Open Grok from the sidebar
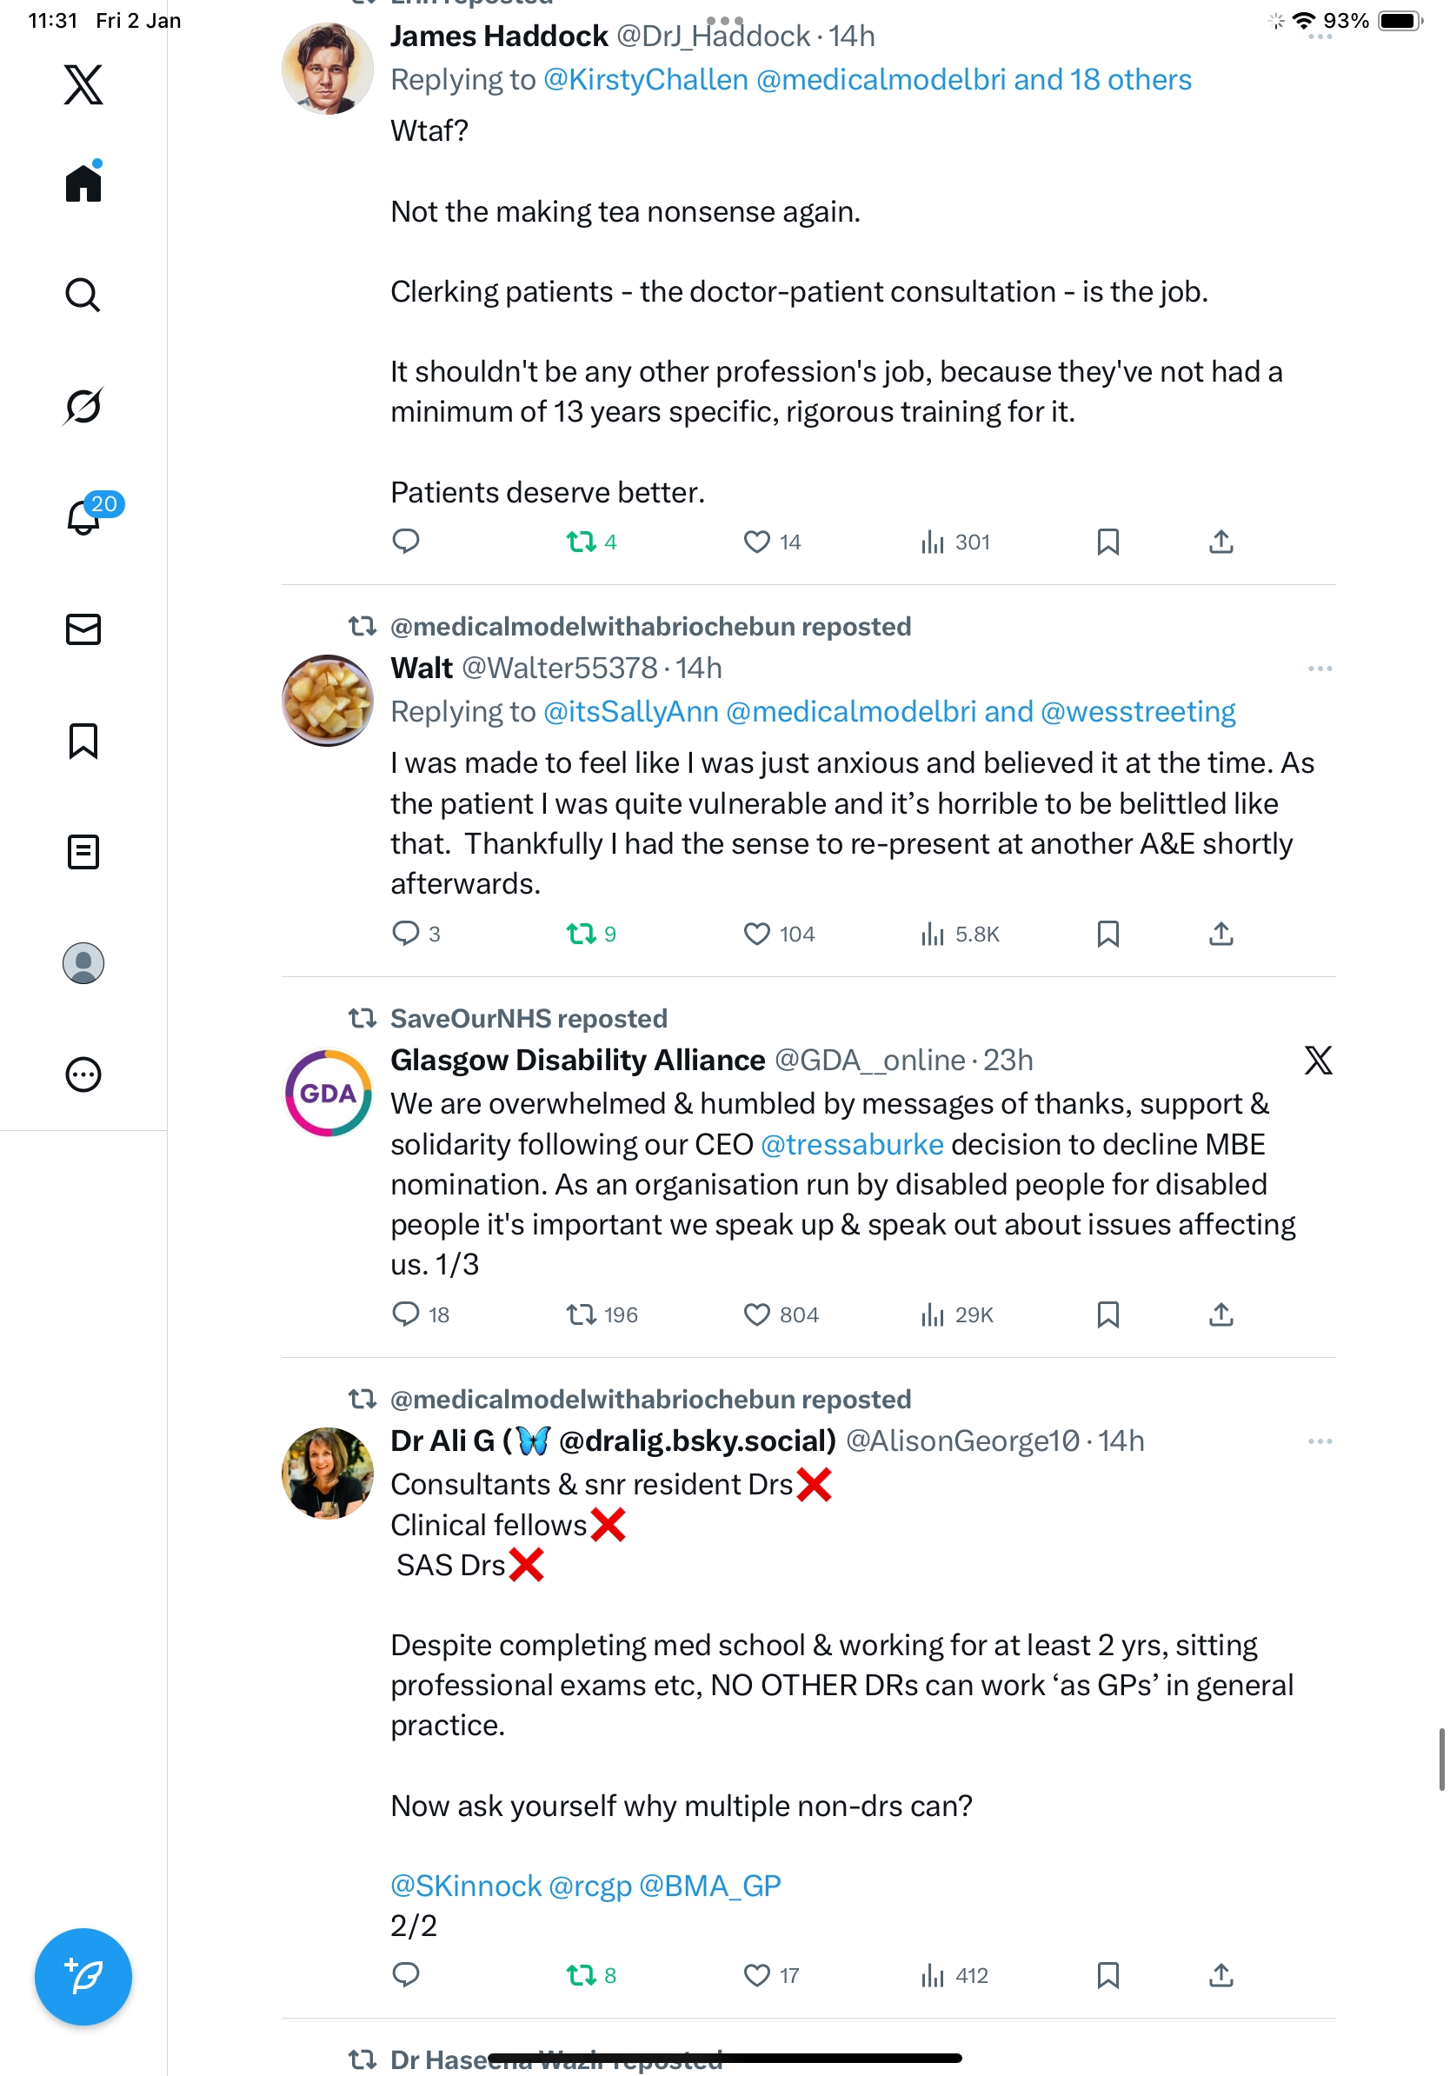The width and height of the screenshot is (1450, 2076). 83,406
